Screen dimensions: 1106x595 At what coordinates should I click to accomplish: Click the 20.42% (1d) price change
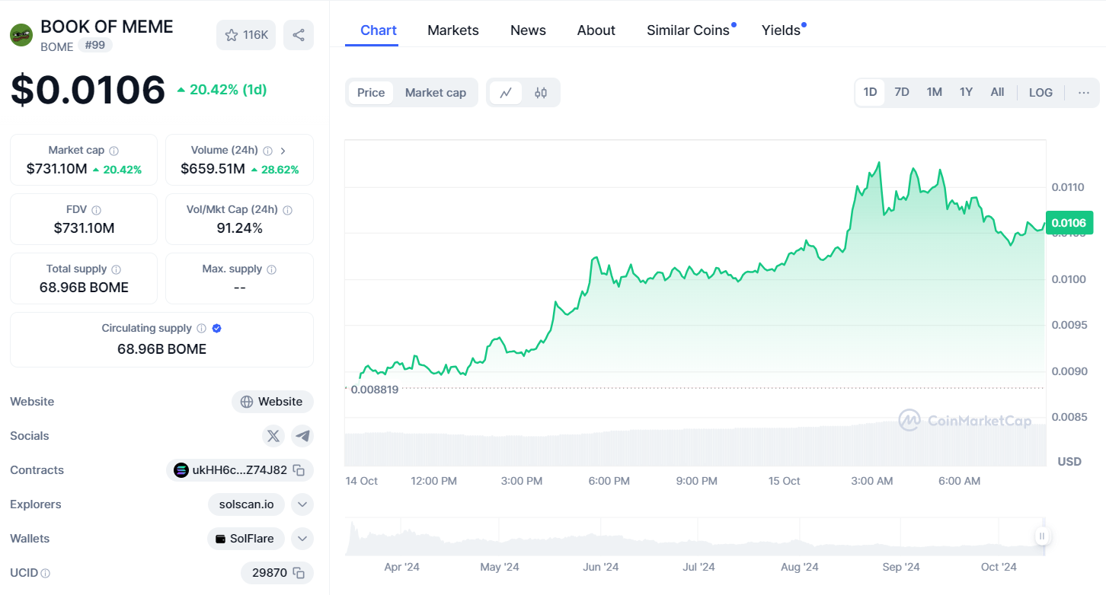[222, 90]
